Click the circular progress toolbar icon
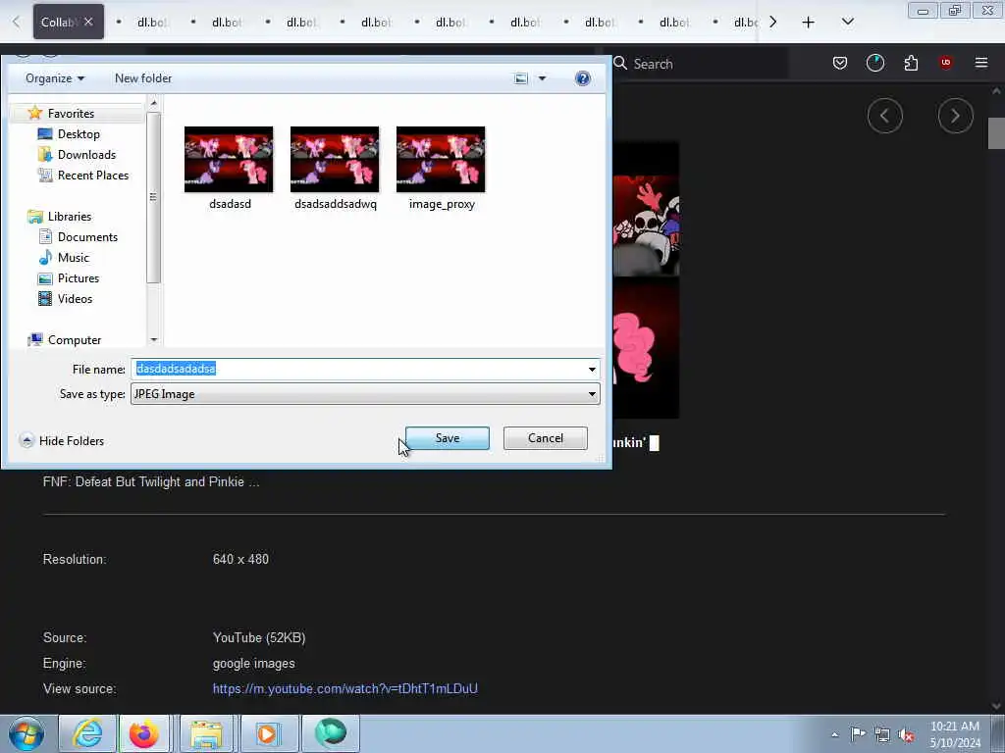The image size is (1005, 753). (x=874, y=63)
